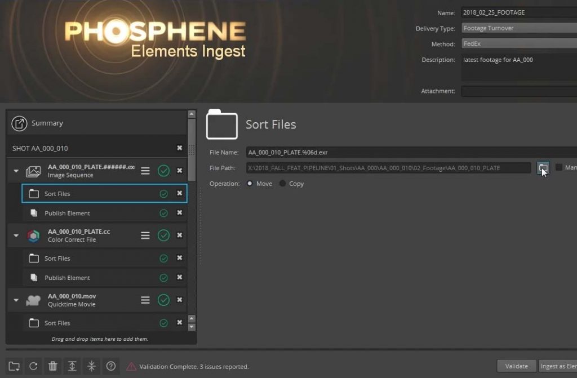Open hamburger menu for Image Sequence item

tap(145, 171)
